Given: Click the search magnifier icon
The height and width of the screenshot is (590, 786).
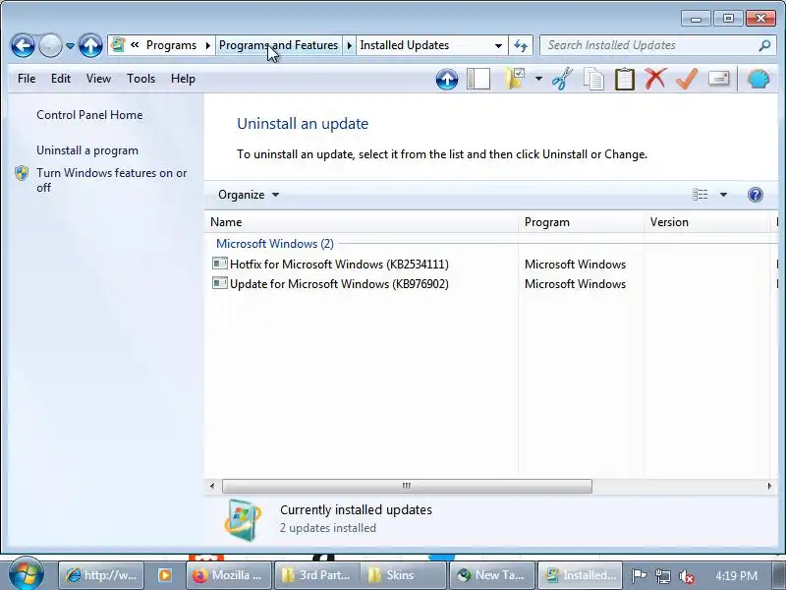Looking at the screenshot, I should point(764,45).
